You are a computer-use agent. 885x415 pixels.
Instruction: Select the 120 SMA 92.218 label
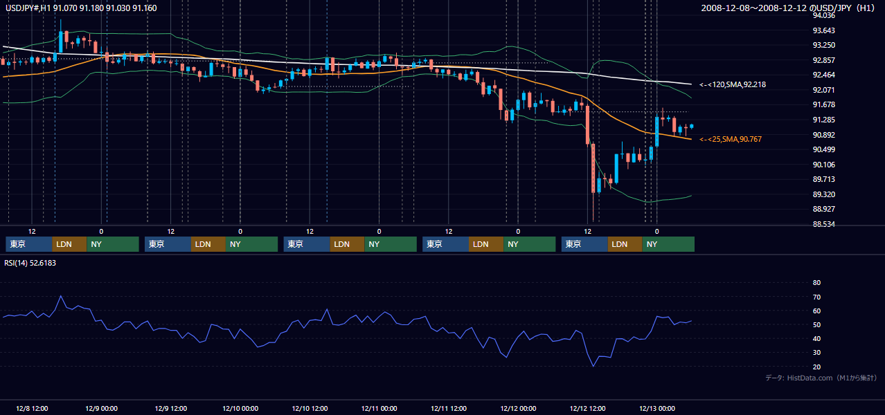733,84
